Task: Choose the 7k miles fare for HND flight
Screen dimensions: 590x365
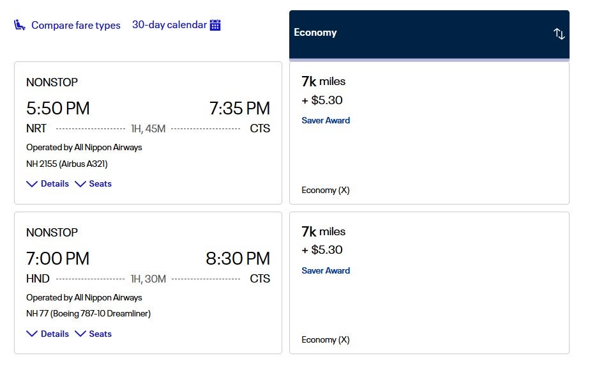Action: pos(323,231)
